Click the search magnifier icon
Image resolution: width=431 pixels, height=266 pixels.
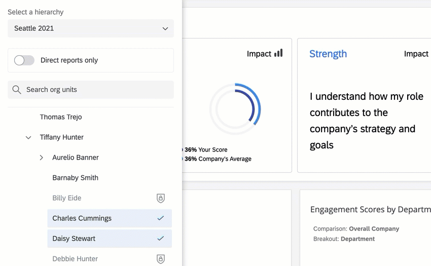[x=17, y=90]
